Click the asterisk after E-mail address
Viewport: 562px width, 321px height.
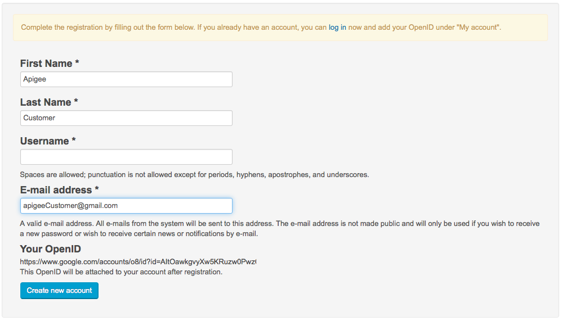click(97, 189)
